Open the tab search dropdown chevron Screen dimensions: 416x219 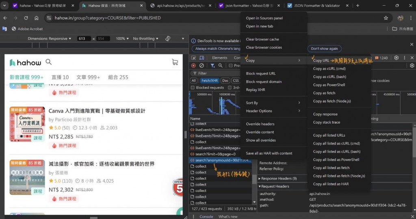[x=4, y=6]
